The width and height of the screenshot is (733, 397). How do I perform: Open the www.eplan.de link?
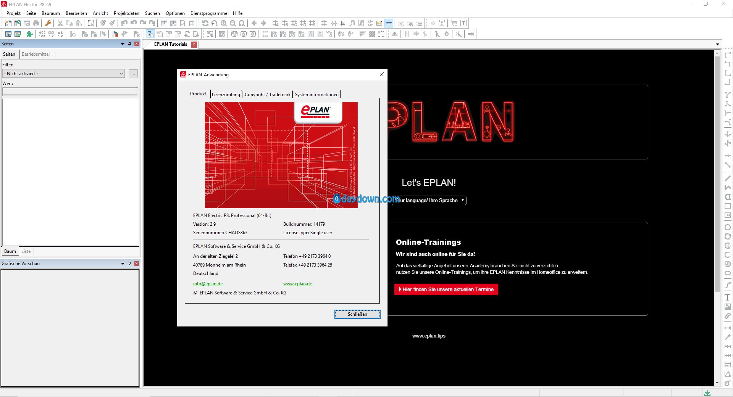coord(297,284)
